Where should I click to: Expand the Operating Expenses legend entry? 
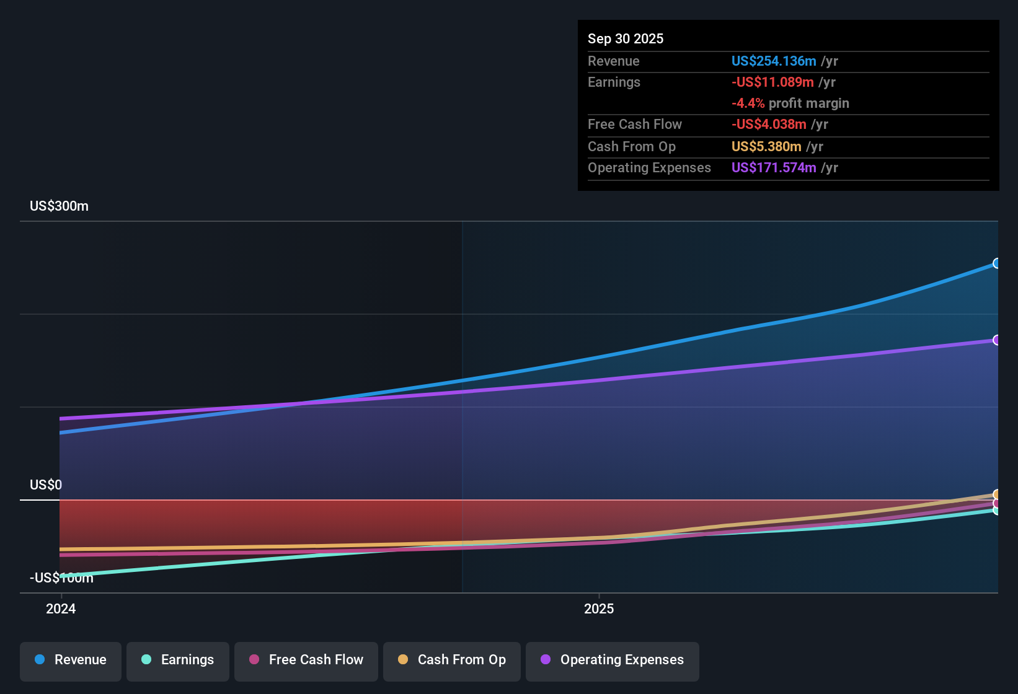point(613,661)
